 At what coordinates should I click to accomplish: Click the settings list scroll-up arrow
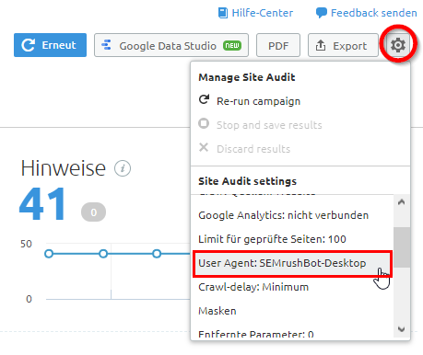[401, 202]
